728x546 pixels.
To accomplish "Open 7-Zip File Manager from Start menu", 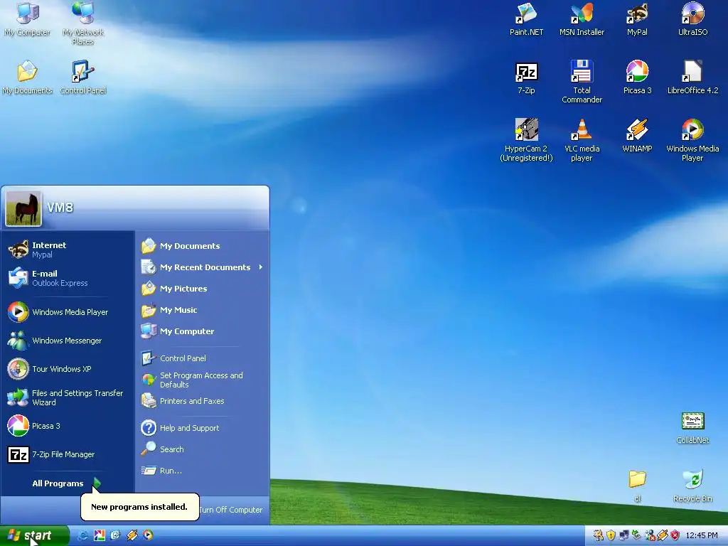I will [x=68, y=454].
